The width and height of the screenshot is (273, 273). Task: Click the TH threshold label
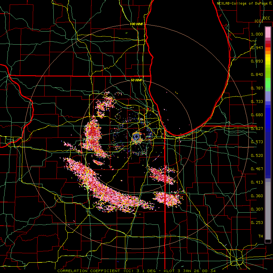261,236
